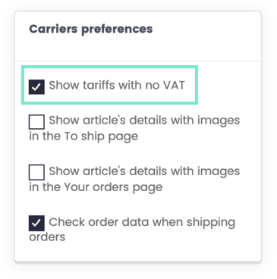Screen dimensions: 277x279
Task: Click the word "orders" below Check order data
Action: coord(47,237)
